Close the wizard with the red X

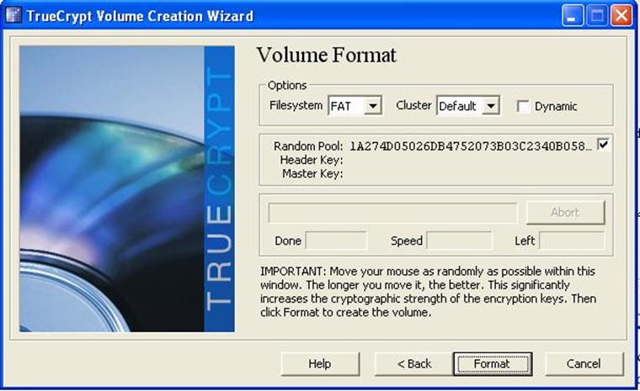[621, 16]
